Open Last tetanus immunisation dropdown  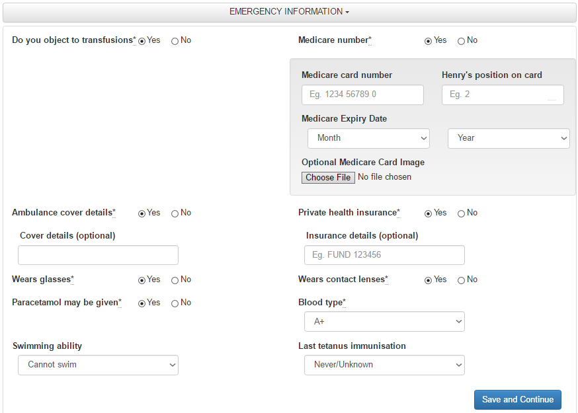(x=384, y=365)
